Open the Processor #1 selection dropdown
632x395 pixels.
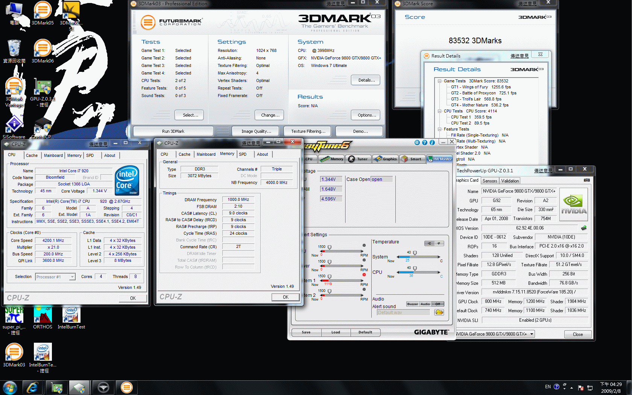(x=55, y=277)
